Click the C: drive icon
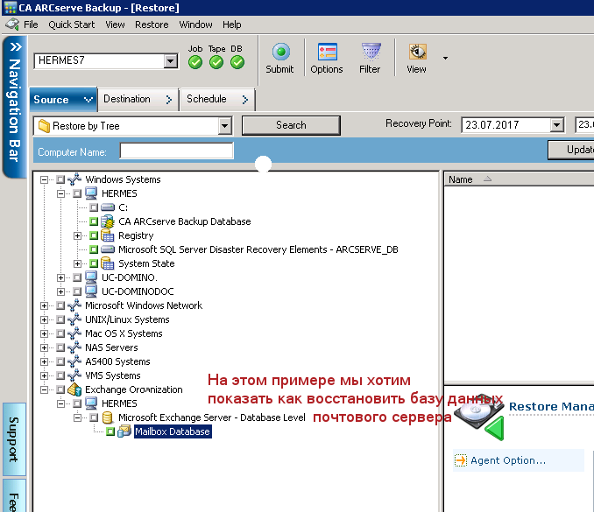 (x=108, y=207)
